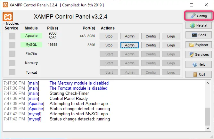The height and width of the screenshot is (139, 214).
Task: Stop the Apache module
Action: coord(109,36)
